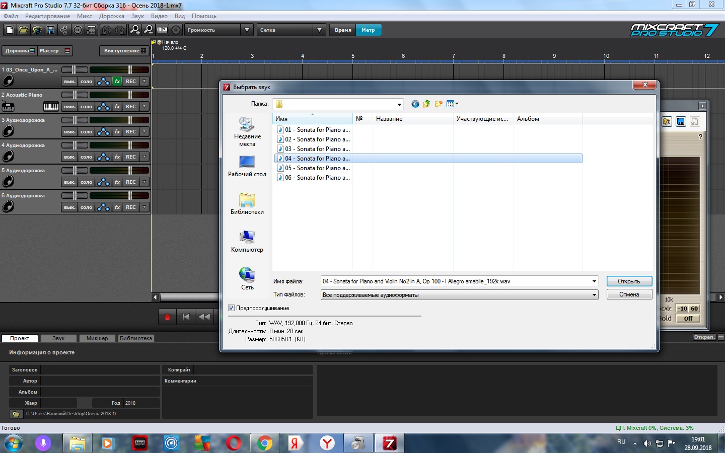Open track 2 options arrow next to REC
Image resolution: width=725 pixels, height=453 pixels.
144,106
